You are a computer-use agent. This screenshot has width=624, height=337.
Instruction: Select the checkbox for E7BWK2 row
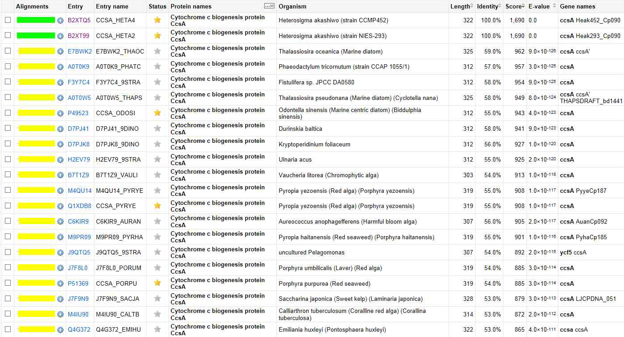(x=8, y=51)
